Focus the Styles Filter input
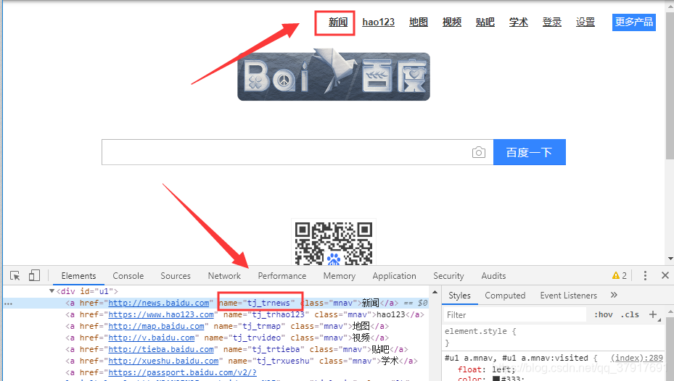674x381 pixels. tap(515, 315)
